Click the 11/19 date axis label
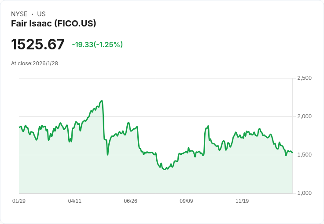This screenshot has width=324, height=224. 242,201
